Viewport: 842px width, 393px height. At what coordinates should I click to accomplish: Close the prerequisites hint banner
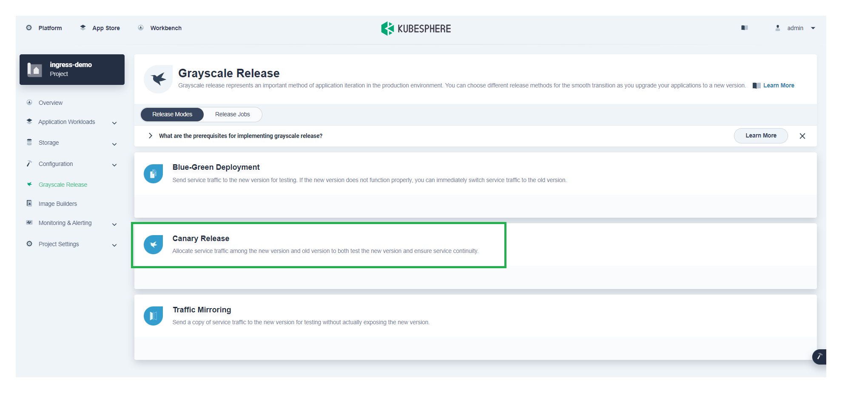coord(802,136)
